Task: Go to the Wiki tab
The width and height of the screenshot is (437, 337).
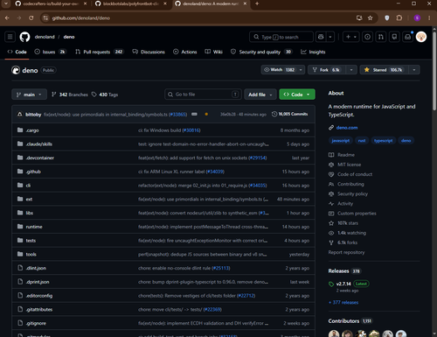Action: 213,52
